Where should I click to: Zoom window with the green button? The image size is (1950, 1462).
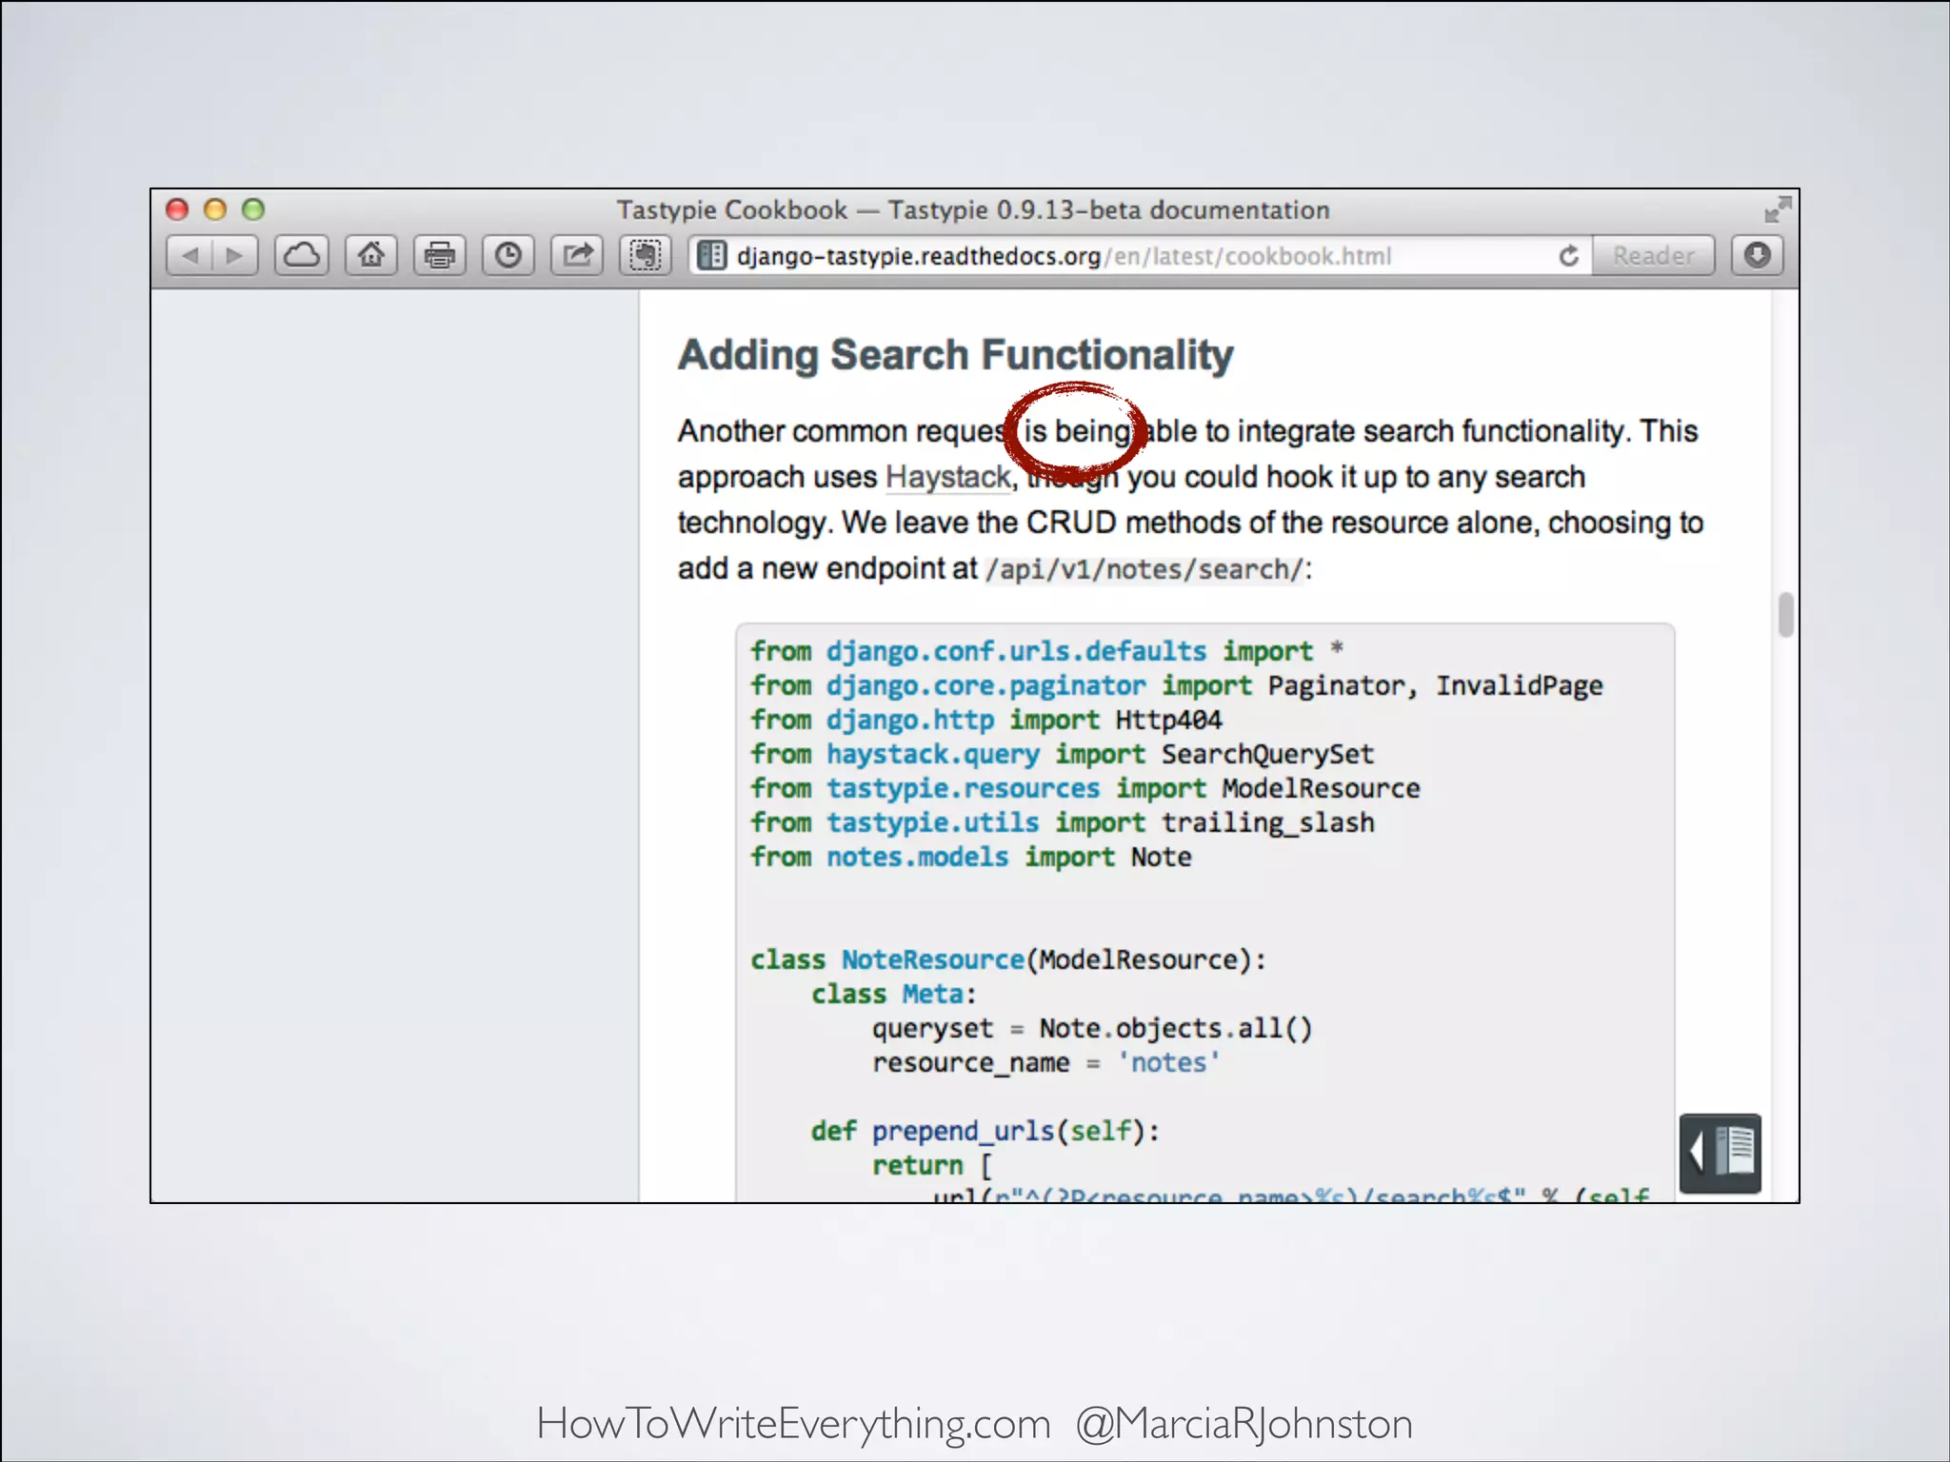tap(253, 209)
